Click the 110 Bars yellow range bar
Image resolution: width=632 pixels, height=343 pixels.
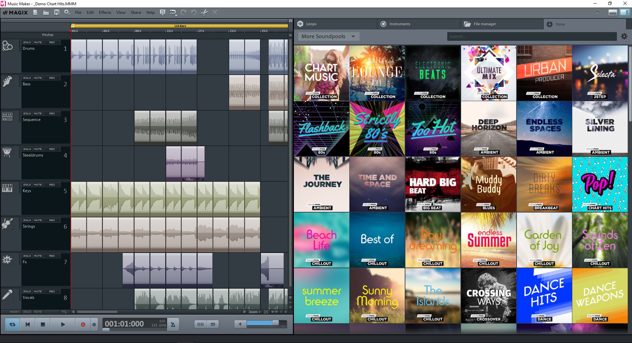[180, 26]
